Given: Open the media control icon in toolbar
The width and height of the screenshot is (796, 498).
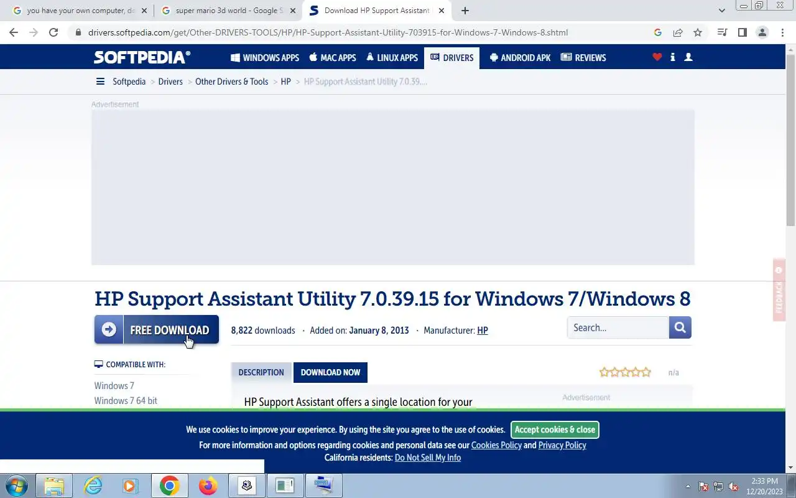Looking at the screenshot, I should point(722,32).
